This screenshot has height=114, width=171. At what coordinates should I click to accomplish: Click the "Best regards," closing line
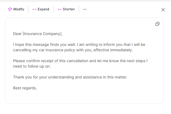coord(25,88)
